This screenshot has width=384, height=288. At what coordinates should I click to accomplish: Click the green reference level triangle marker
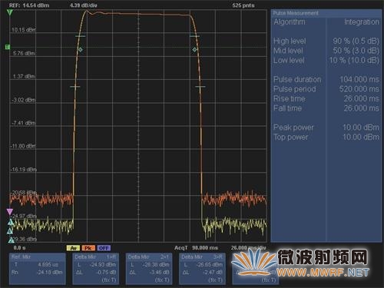(x=10, y=12)
